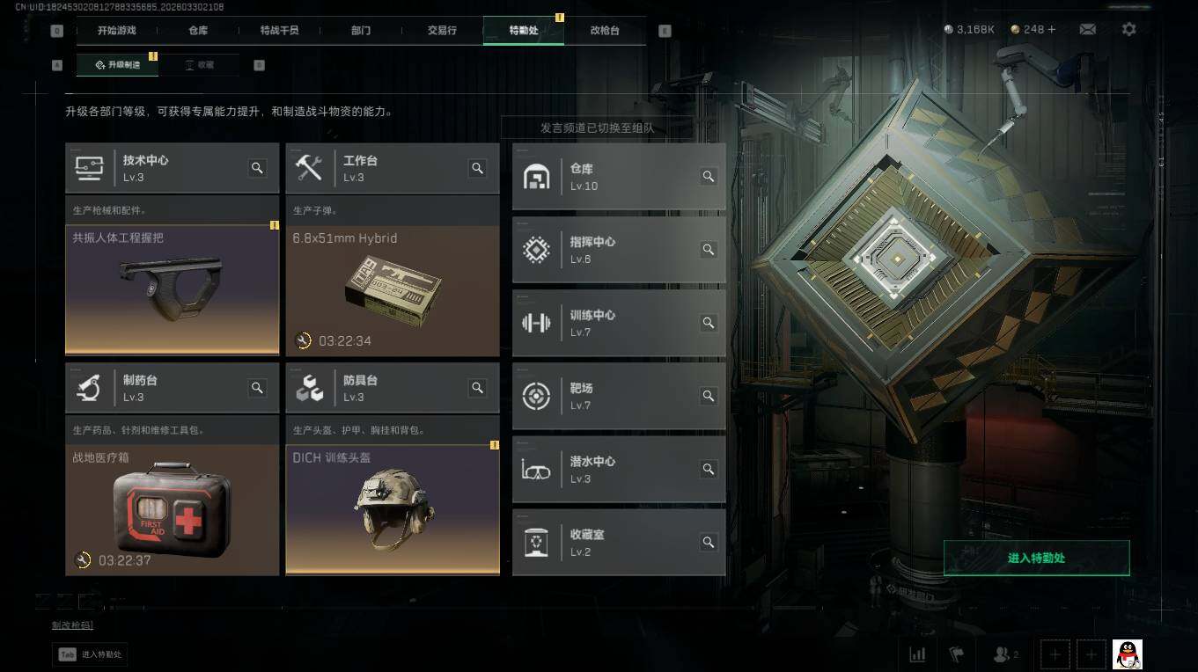The width and height of the screenshot is (1198, 672).
Task: Open settings gear icon
Action: click(x=1128, y=29)
